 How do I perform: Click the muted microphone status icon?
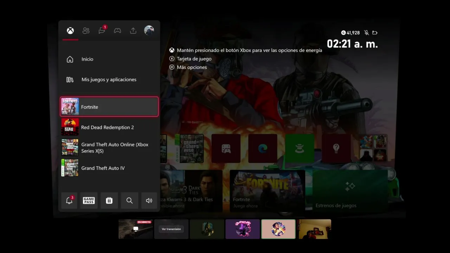pyautogui.click(x=366, y=33)
